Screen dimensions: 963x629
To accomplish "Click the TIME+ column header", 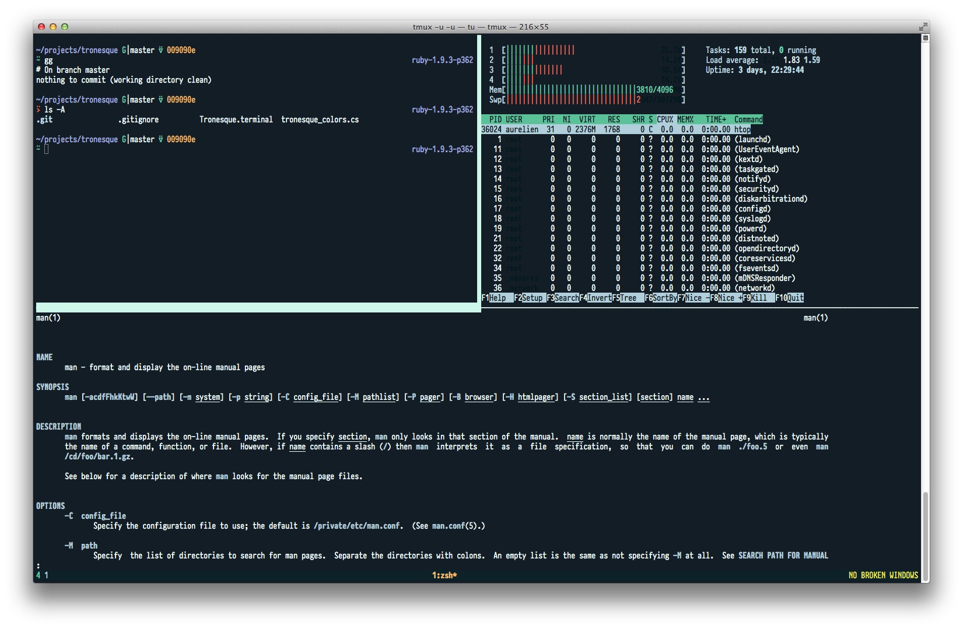I will [x=716, y=120].
